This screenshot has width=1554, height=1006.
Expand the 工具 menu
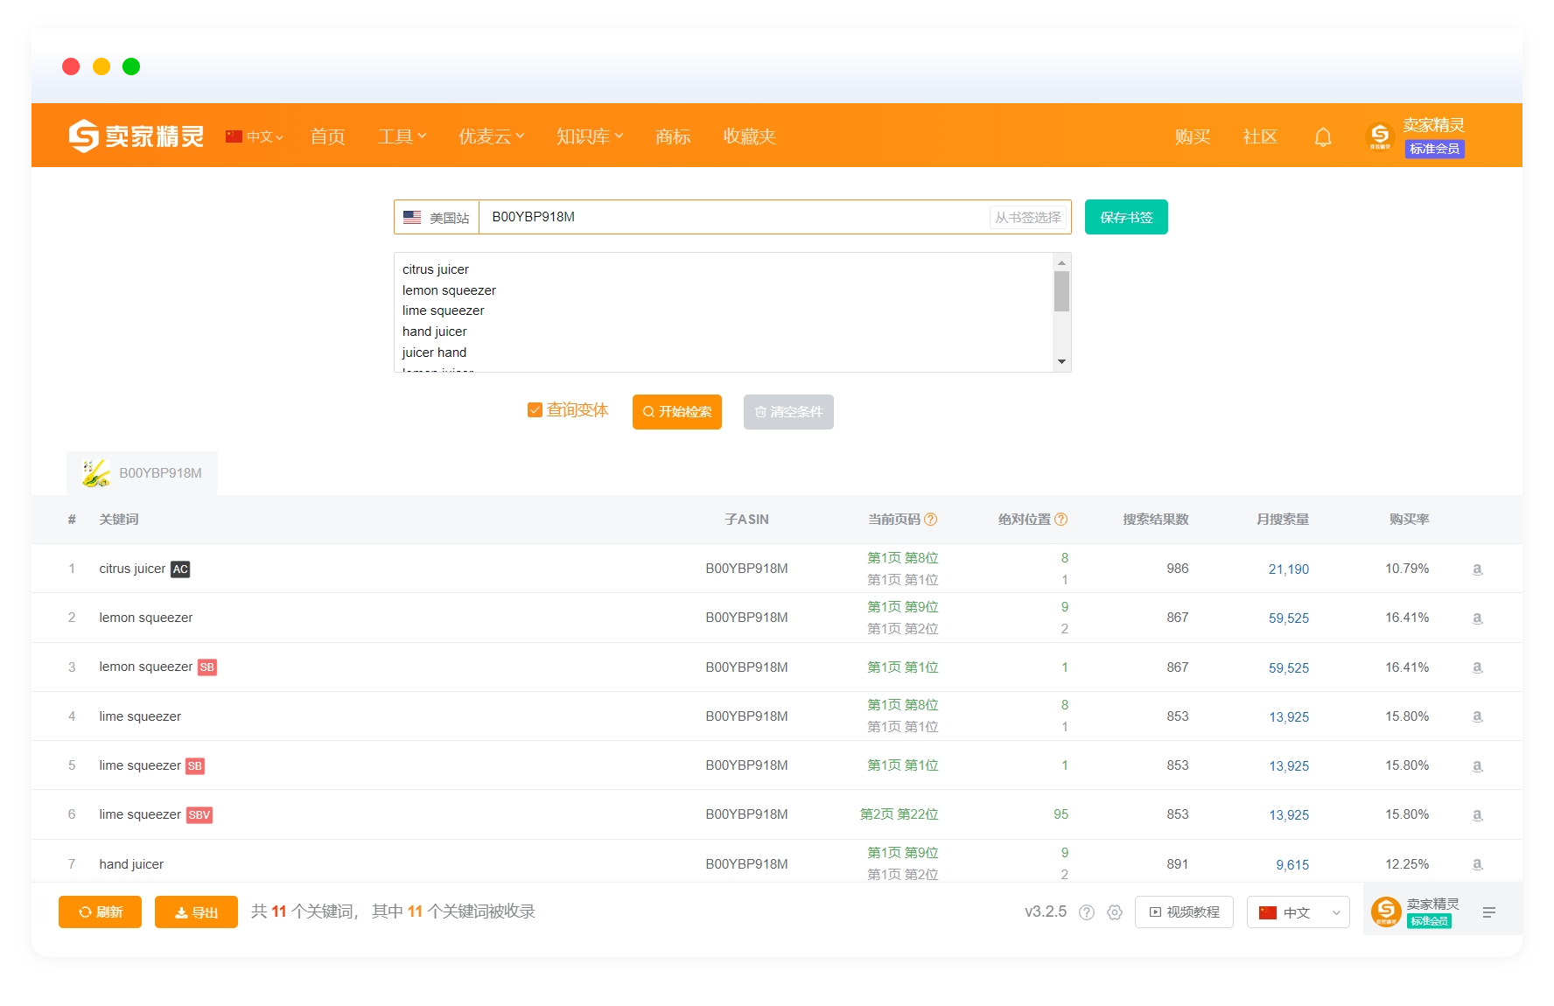[402, 136]
